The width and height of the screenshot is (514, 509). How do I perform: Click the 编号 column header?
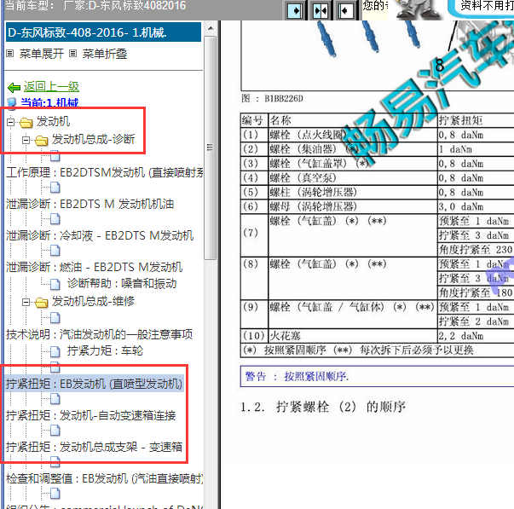point(252,121)
